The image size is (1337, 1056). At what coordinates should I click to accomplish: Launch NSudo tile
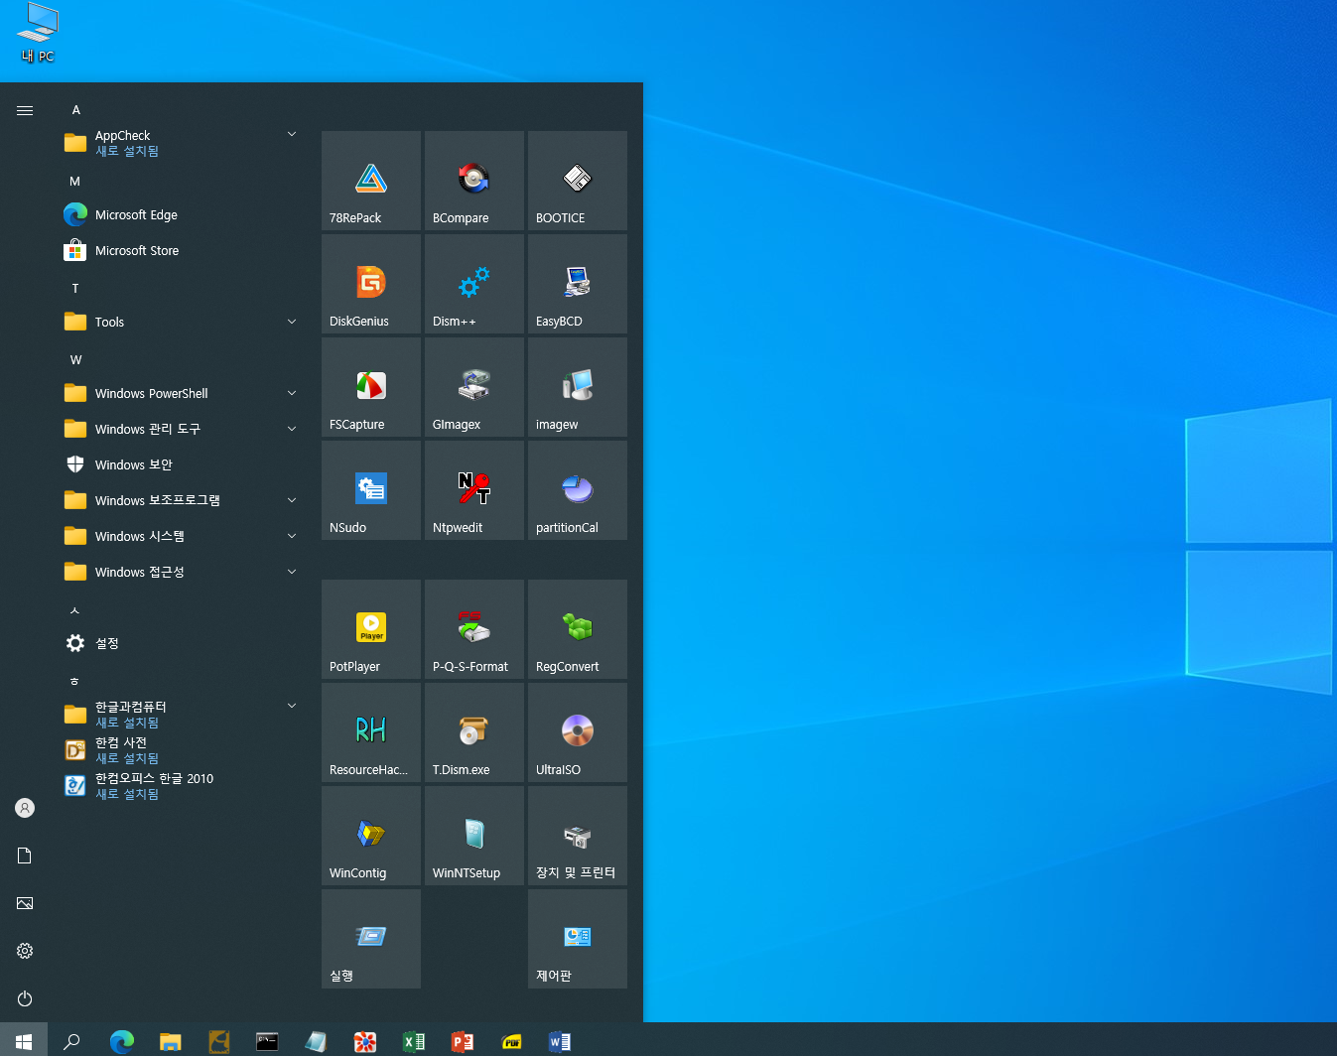coord(371,490)
